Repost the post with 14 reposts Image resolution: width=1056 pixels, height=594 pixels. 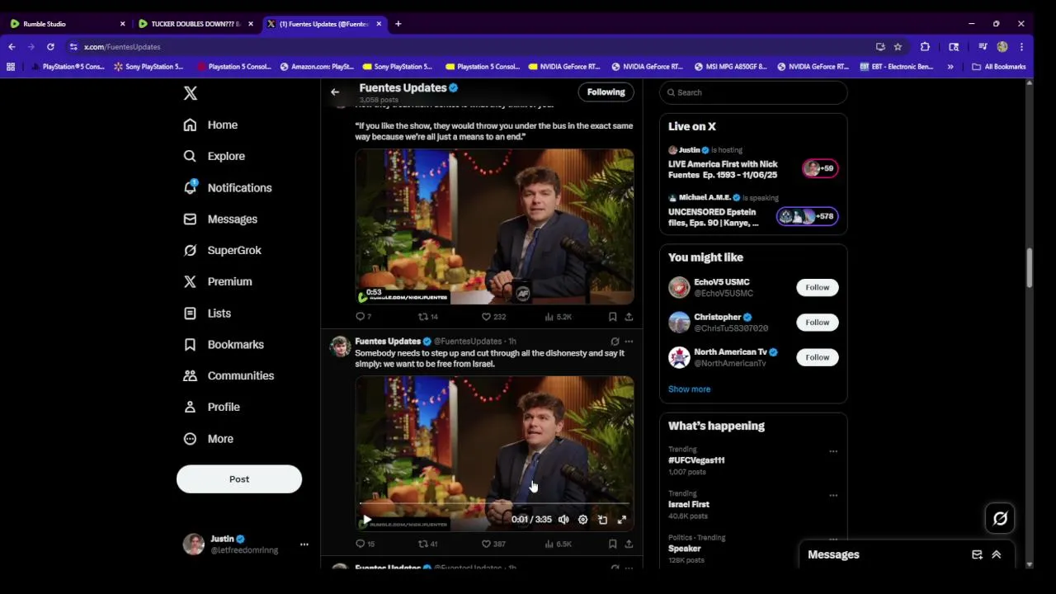427,317
